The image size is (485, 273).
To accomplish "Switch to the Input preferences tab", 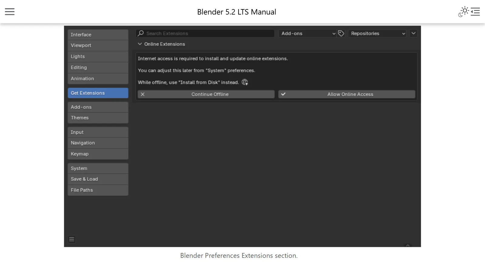I will pos(98,132).
